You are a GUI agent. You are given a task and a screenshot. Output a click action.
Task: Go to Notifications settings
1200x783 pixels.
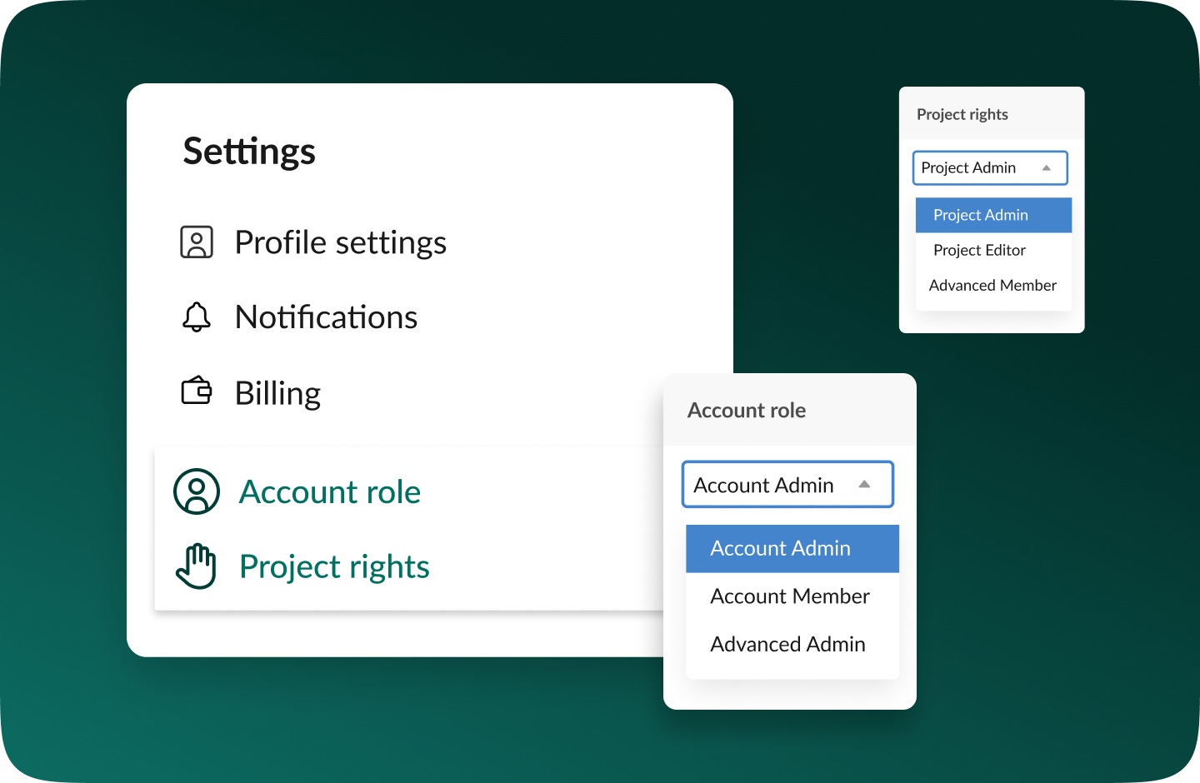point(326,317)
